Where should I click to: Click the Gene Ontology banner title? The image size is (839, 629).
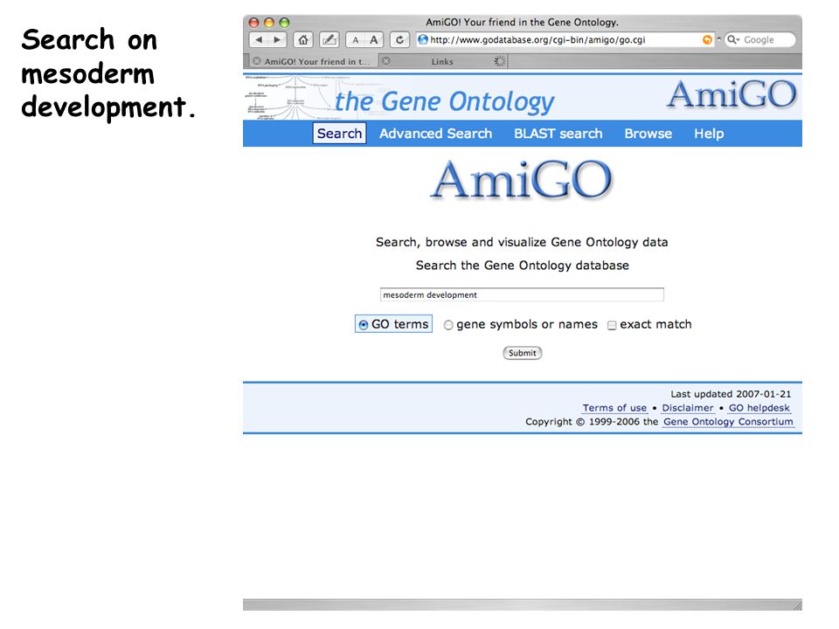tap(444, 101)
